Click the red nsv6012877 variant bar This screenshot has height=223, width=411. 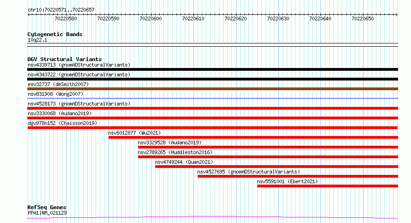[x=253, y=137]
